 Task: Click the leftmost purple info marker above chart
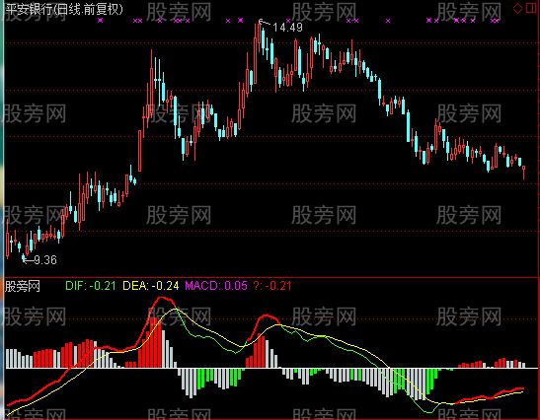[x=101, y=21]
